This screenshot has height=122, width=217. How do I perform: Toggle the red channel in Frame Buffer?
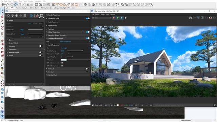click(114, 18)
